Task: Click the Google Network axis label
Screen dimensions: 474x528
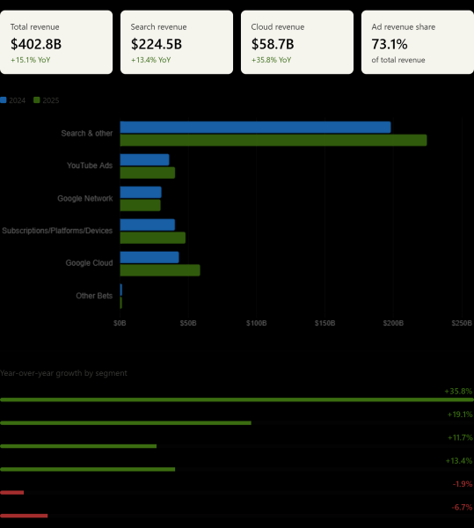Action: pos(85,198)
